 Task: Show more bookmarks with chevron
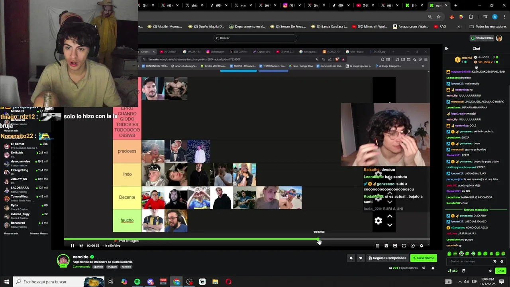459,27
